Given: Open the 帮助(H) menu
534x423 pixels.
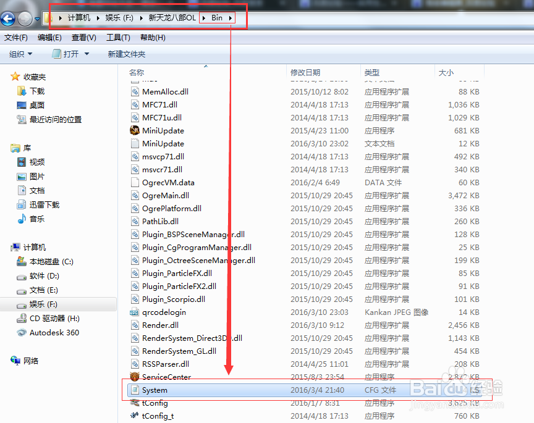Looking at the screenshot, I should pyautogui.click(x=153, y=38).
